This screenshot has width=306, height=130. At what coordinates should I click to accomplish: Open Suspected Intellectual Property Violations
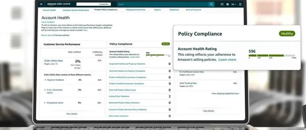click(127, 64)
